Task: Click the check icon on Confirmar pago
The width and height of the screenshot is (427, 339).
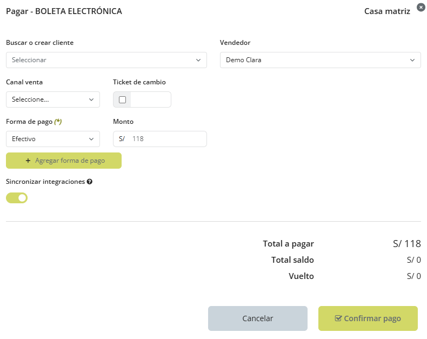Action: (x=338, y=318)
